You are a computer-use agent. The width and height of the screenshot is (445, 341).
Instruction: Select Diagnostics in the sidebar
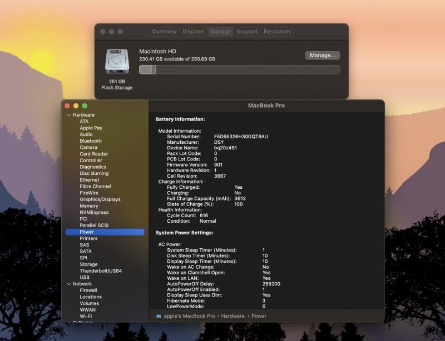click(x=93, y=167)
